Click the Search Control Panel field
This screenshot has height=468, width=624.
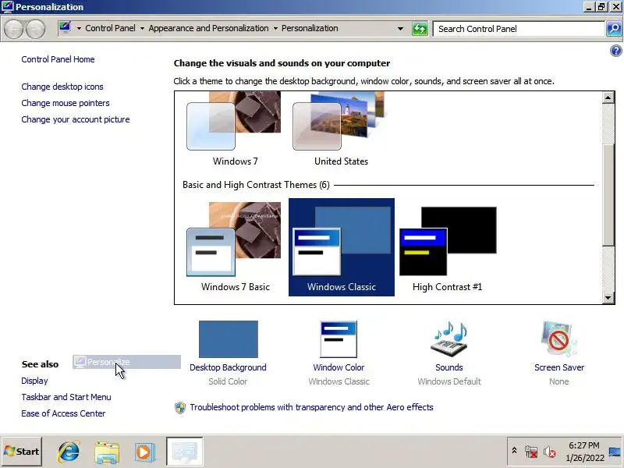519,29
